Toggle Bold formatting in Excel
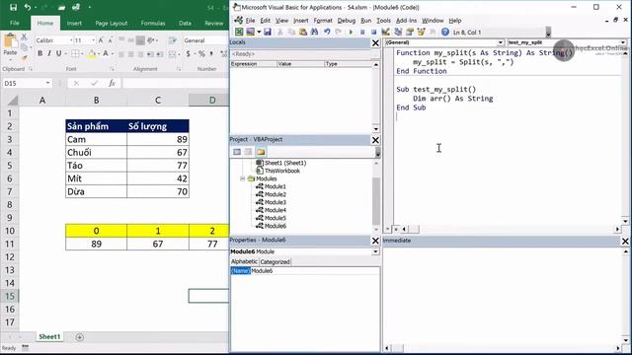Screen dimensions: 632x355 point(39,53)
